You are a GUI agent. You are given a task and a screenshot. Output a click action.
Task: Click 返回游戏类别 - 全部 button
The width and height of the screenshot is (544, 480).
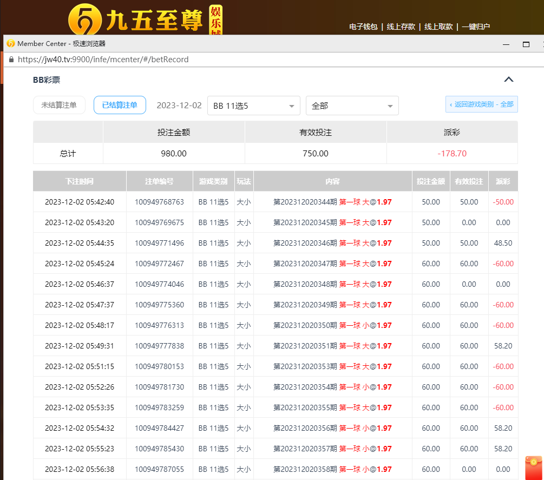481,104
